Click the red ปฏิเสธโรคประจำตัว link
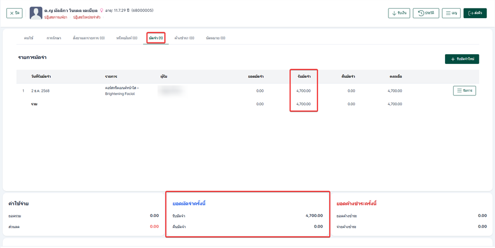 tap(87, 17)
